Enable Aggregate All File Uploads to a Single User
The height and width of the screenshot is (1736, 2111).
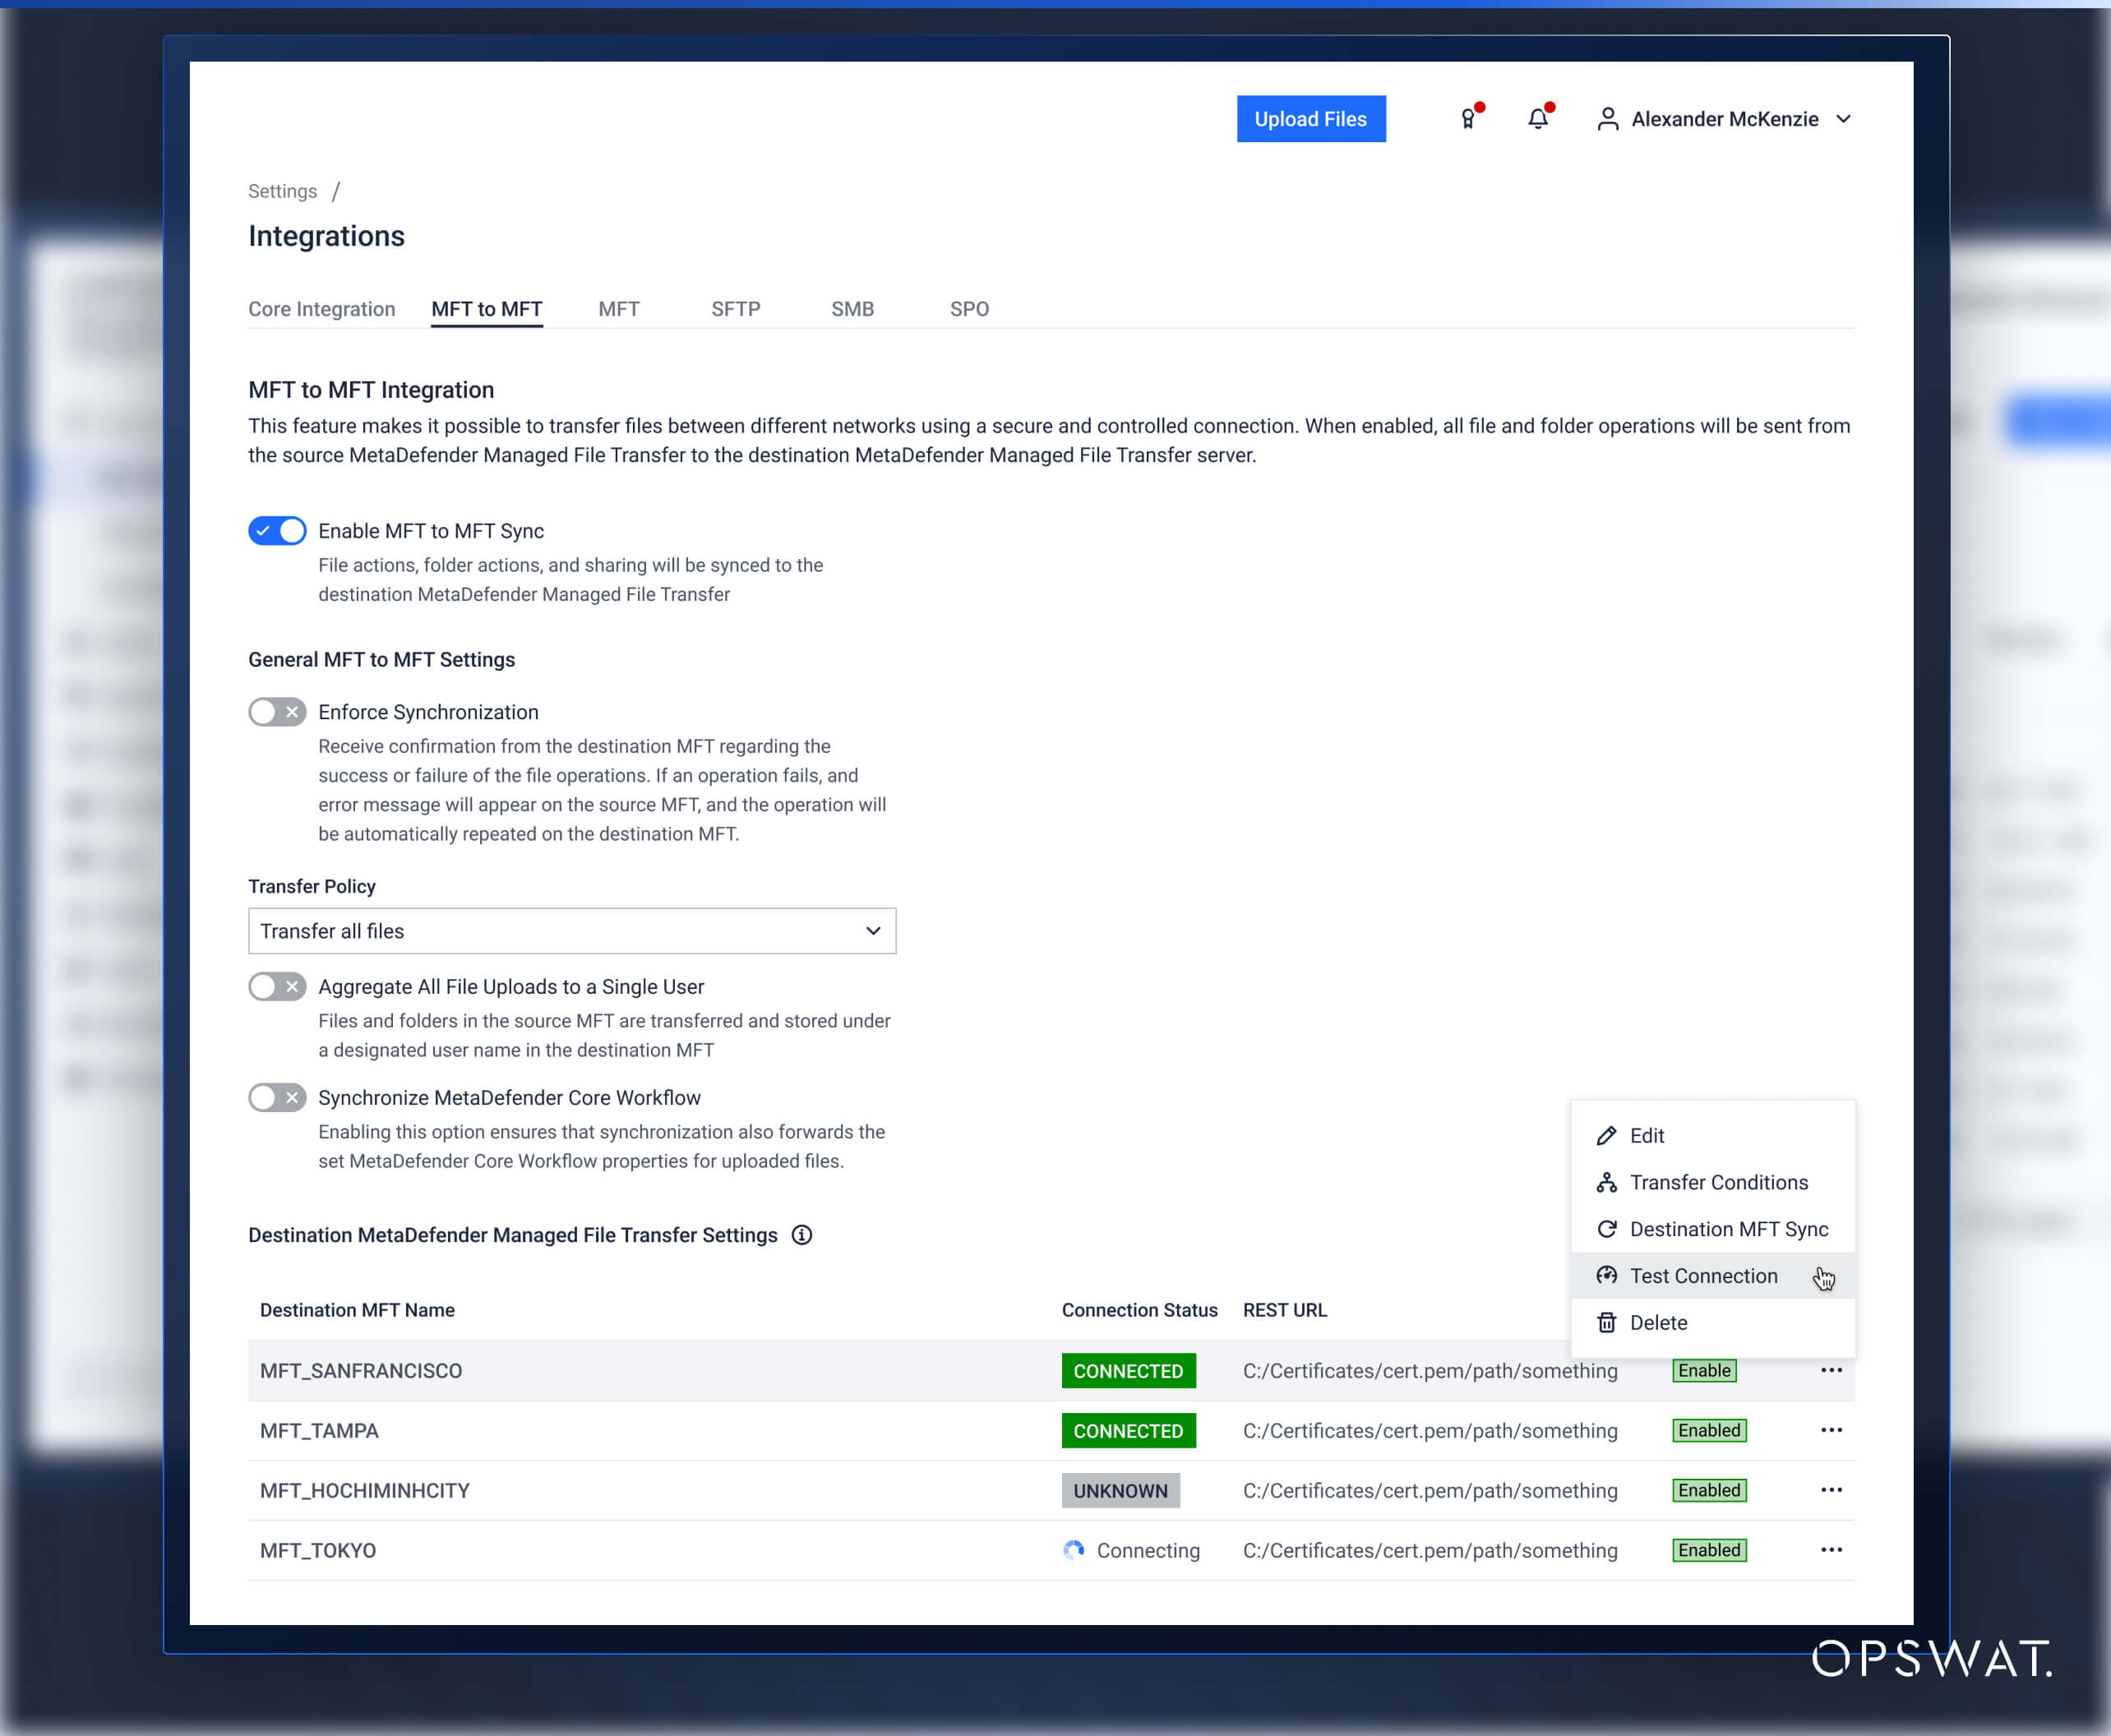pyautogui.click(x=277, y=987)
